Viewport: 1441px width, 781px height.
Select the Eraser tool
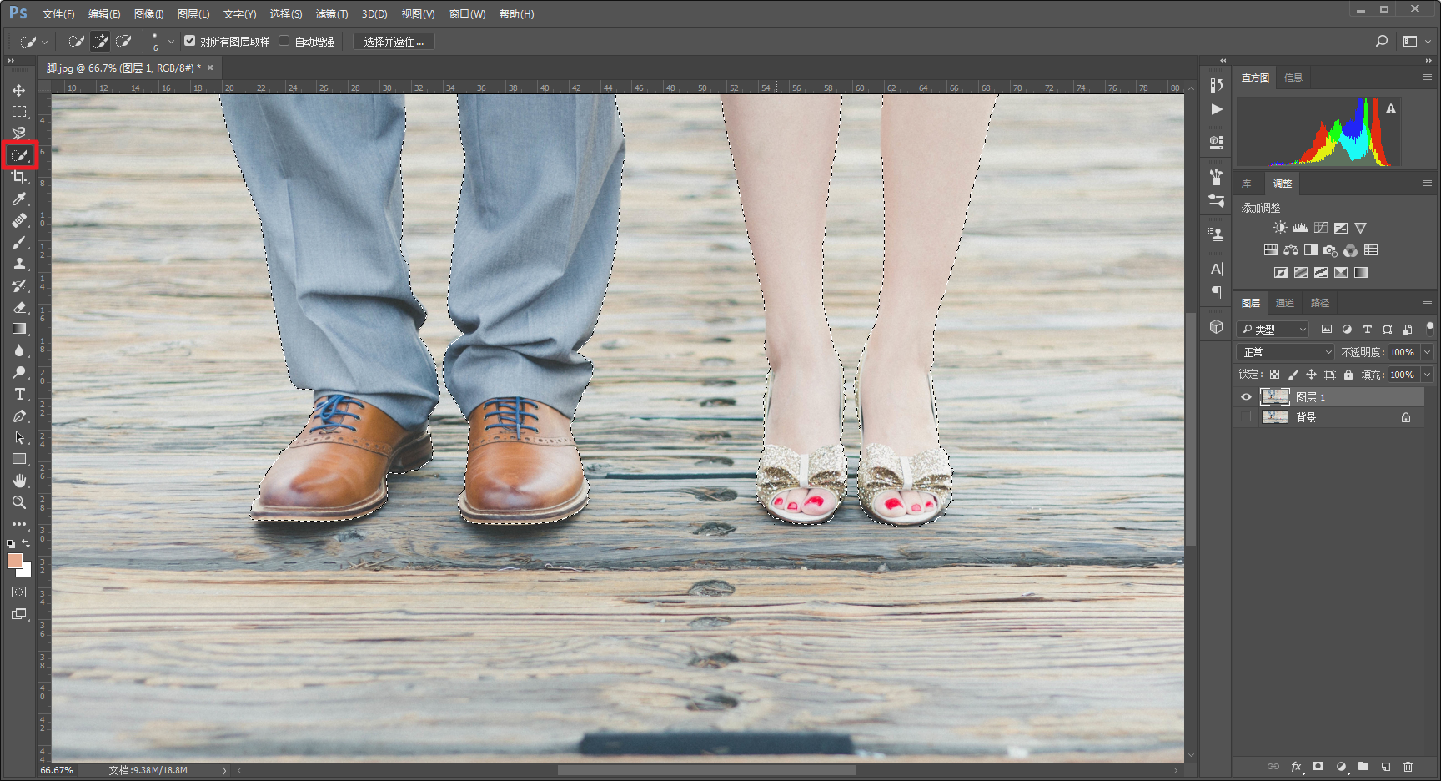pyautogui.click(x=18, y=307)
